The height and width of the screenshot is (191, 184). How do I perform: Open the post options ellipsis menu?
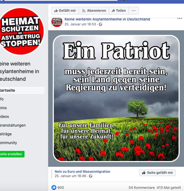click(180, 18)
